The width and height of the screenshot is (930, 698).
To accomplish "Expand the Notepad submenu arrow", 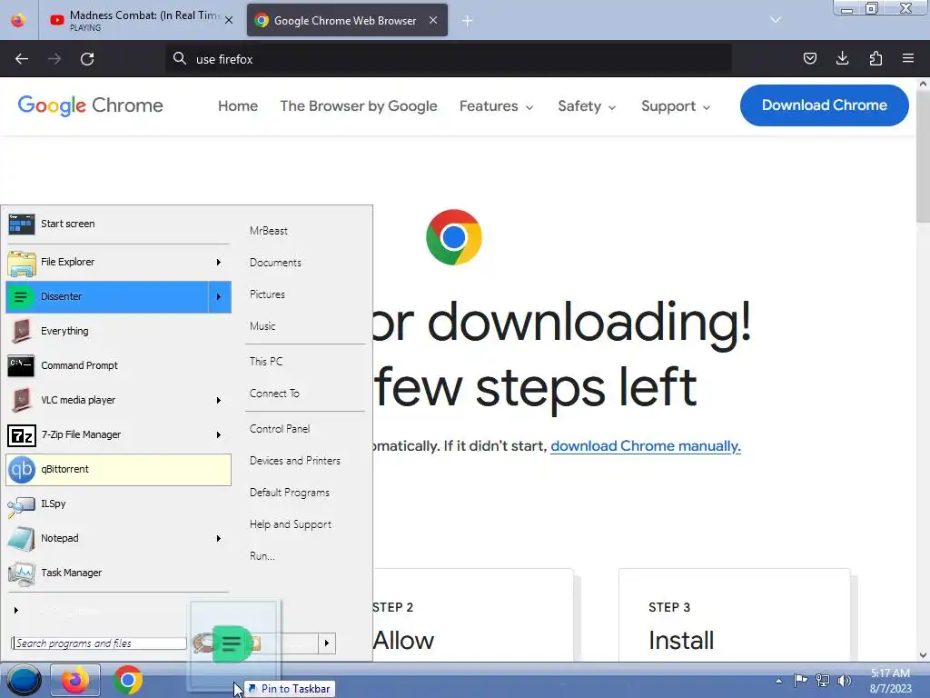I will (219, 538).
